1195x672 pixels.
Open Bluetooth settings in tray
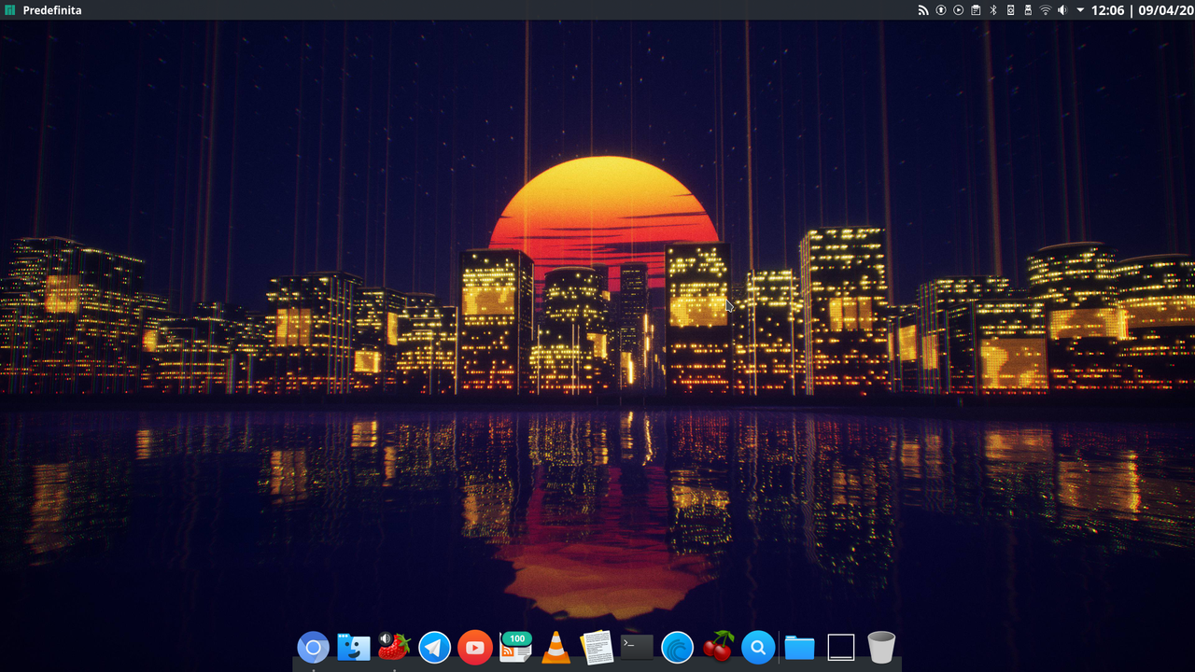(993, 10)
